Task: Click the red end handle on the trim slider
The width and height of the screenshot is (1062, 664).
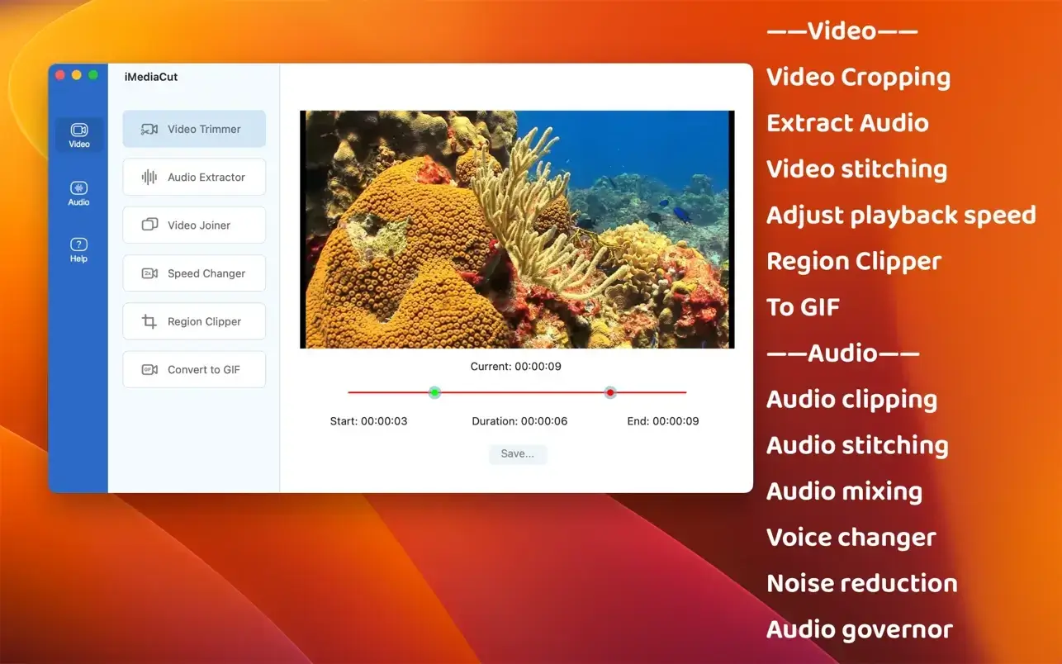Action: point(610,392)
